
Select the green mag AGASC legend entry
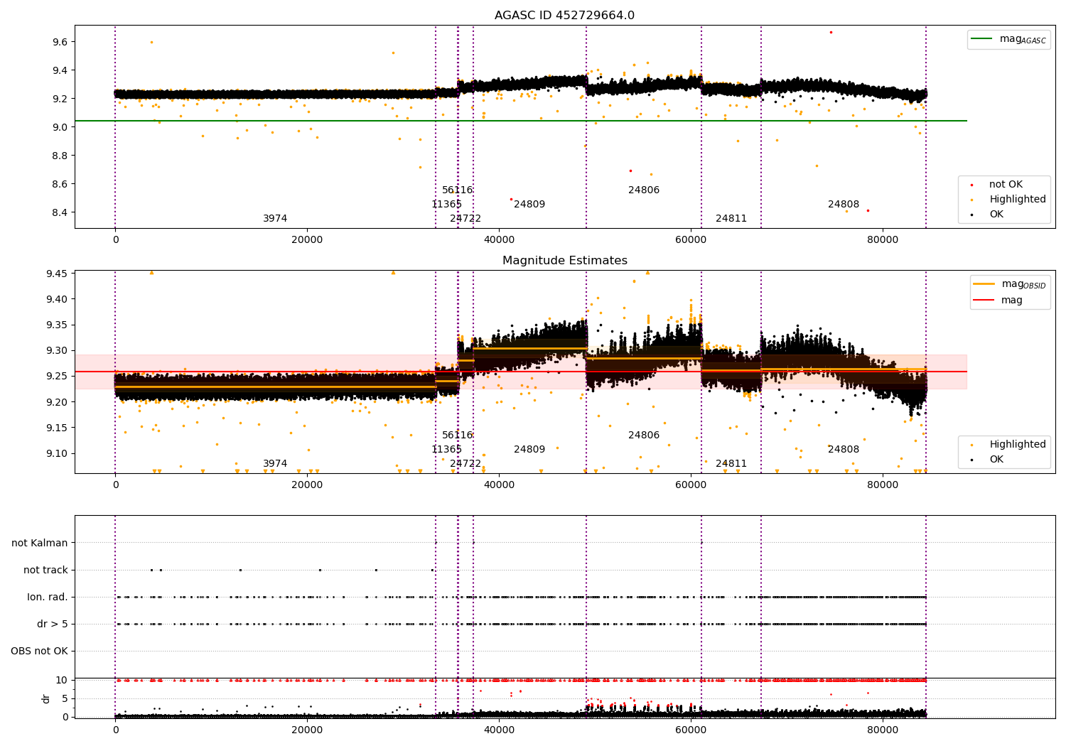point(1008,39)
